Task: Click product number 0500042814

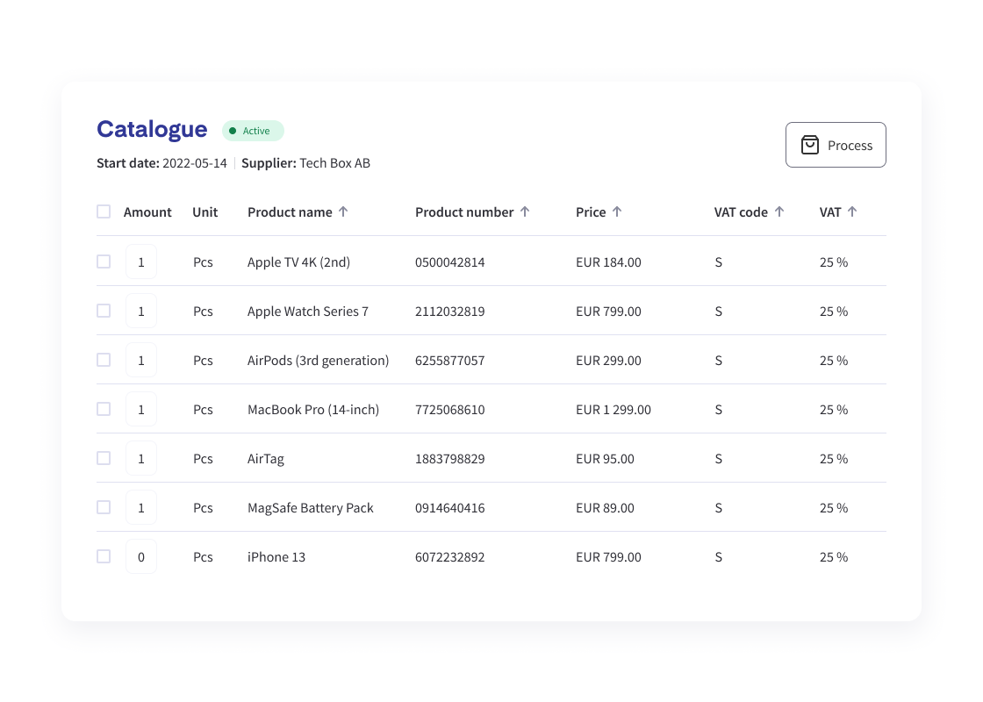Action: tap(450, 262)
